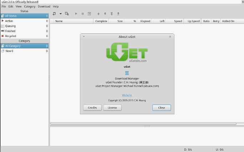Click the License button
This screenshot has width=244, height=152.
click(112, 108)
